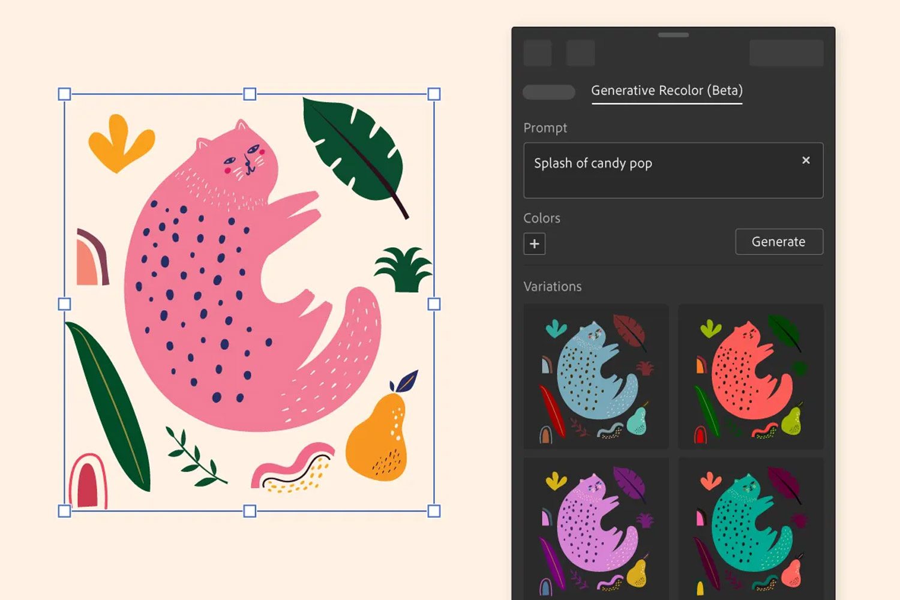Viewport: 900px width, 600px height.
Task: Click the right-middle selection handle
Action: 434,304
